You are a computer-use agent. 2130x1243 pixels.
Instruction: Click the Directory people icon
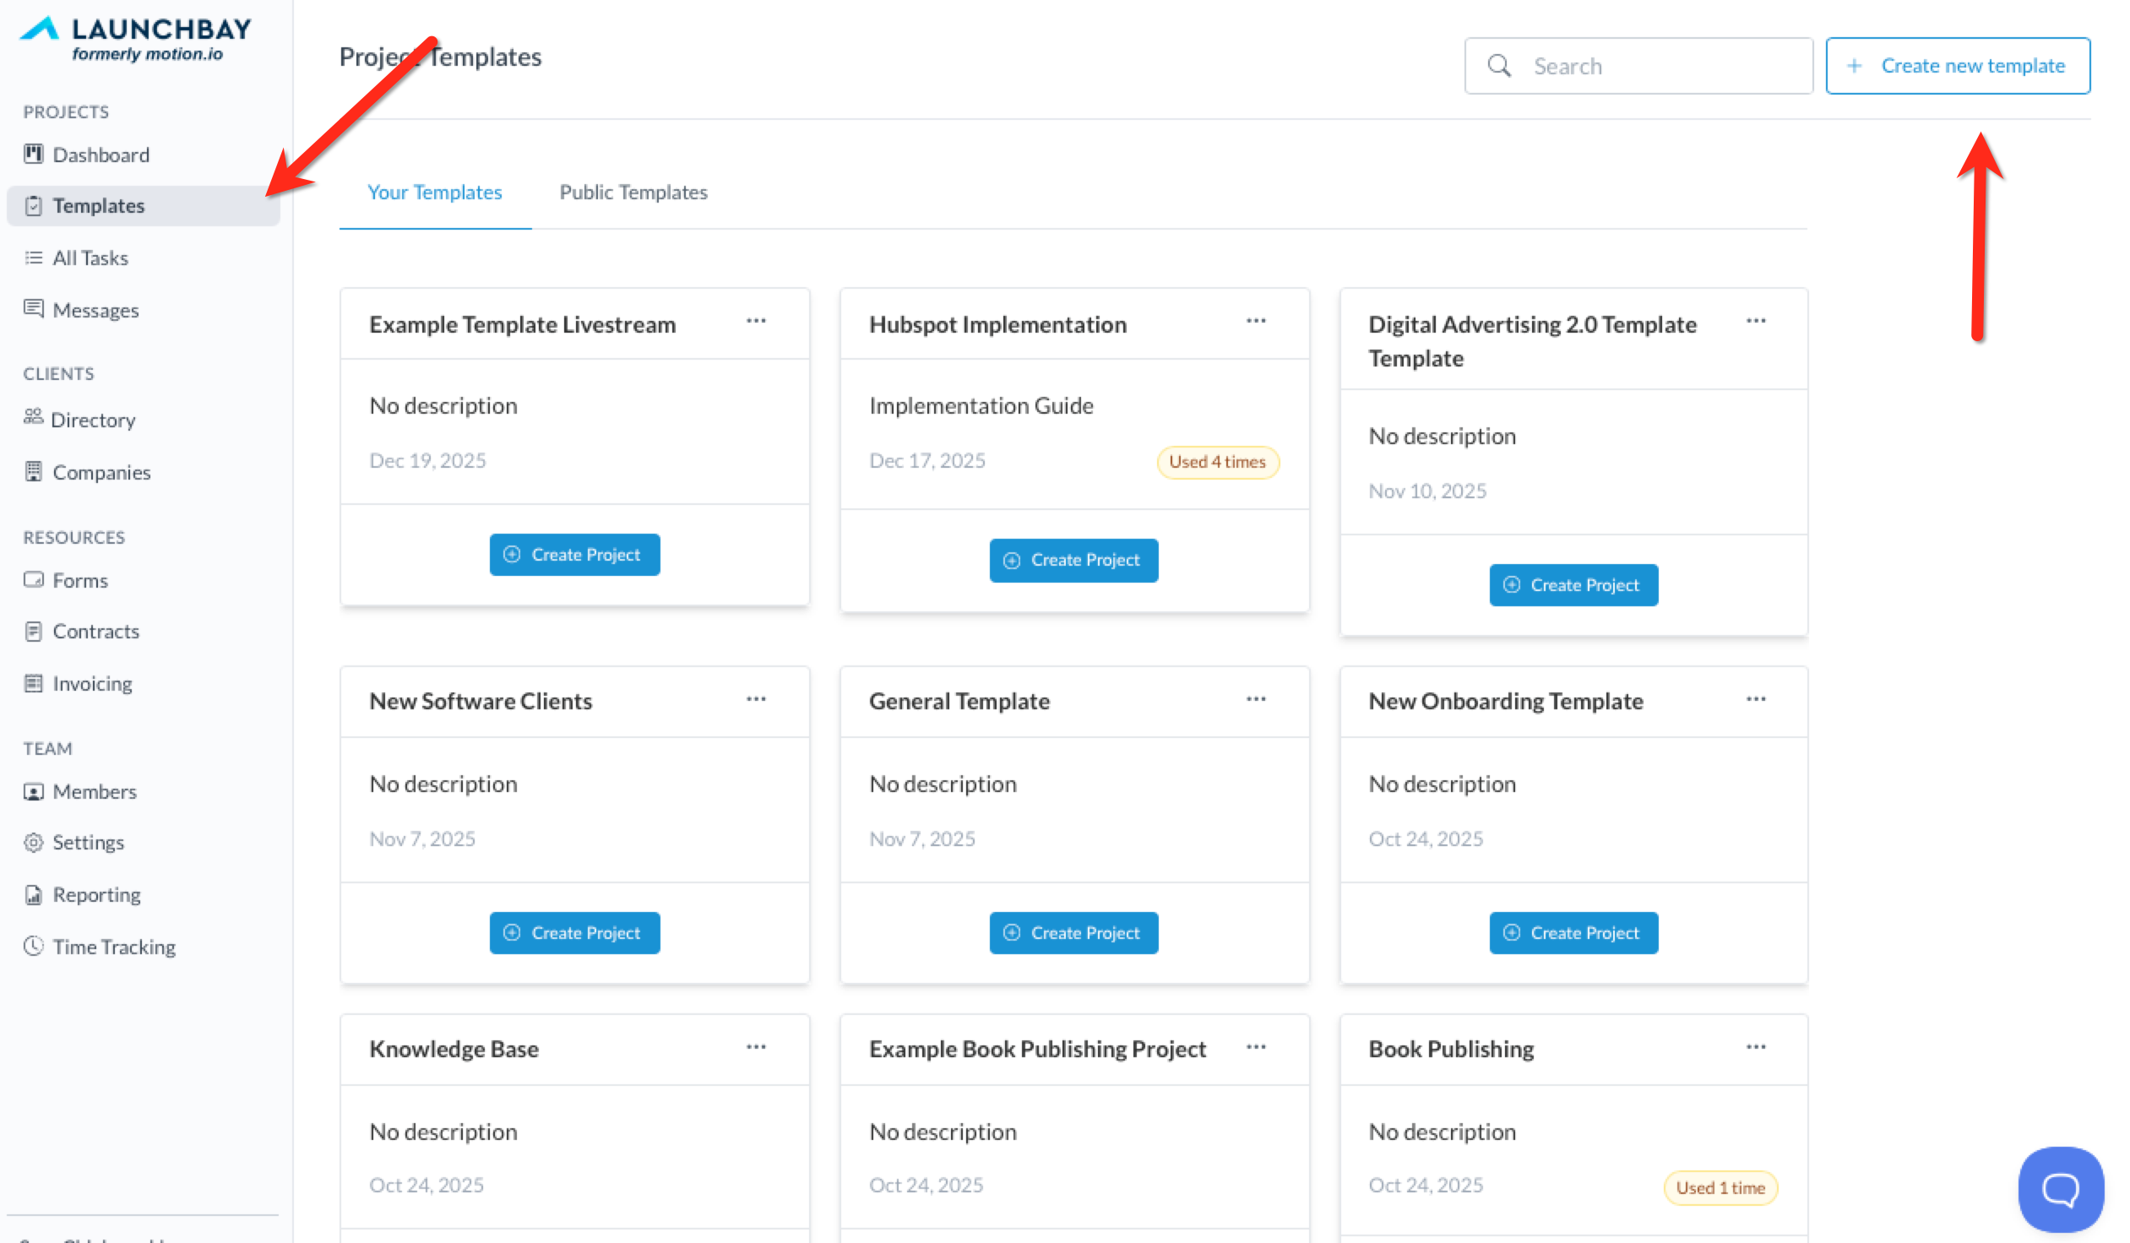coord(33,416)
